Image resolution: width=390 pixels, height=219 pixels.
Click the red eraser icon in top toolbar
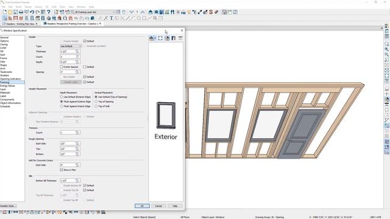click(216, 12)
